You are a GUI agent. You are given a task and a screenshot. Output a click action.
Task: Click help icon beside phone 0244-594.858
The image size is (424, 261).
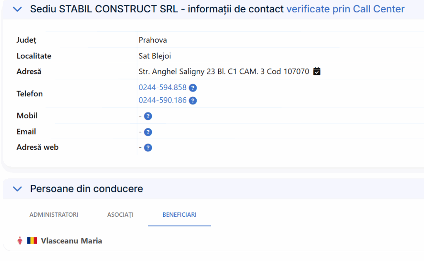point(193,88)
